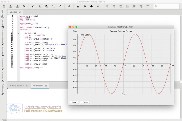Open the Element Search sidebar panel

pyautogui.click(x=3, y=38)
